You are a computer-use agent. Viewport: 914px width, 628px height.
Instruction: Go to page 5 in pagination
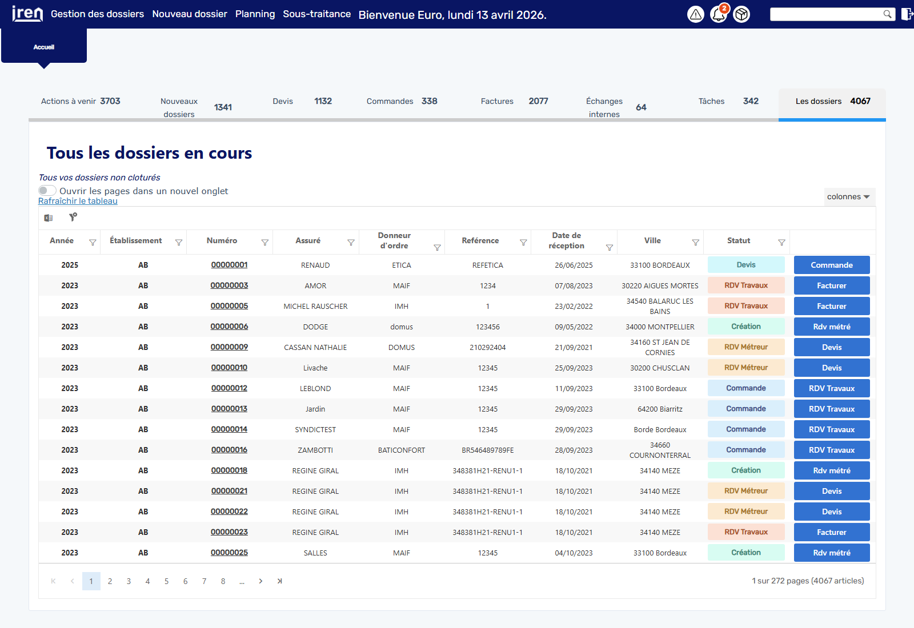point(166,581)
